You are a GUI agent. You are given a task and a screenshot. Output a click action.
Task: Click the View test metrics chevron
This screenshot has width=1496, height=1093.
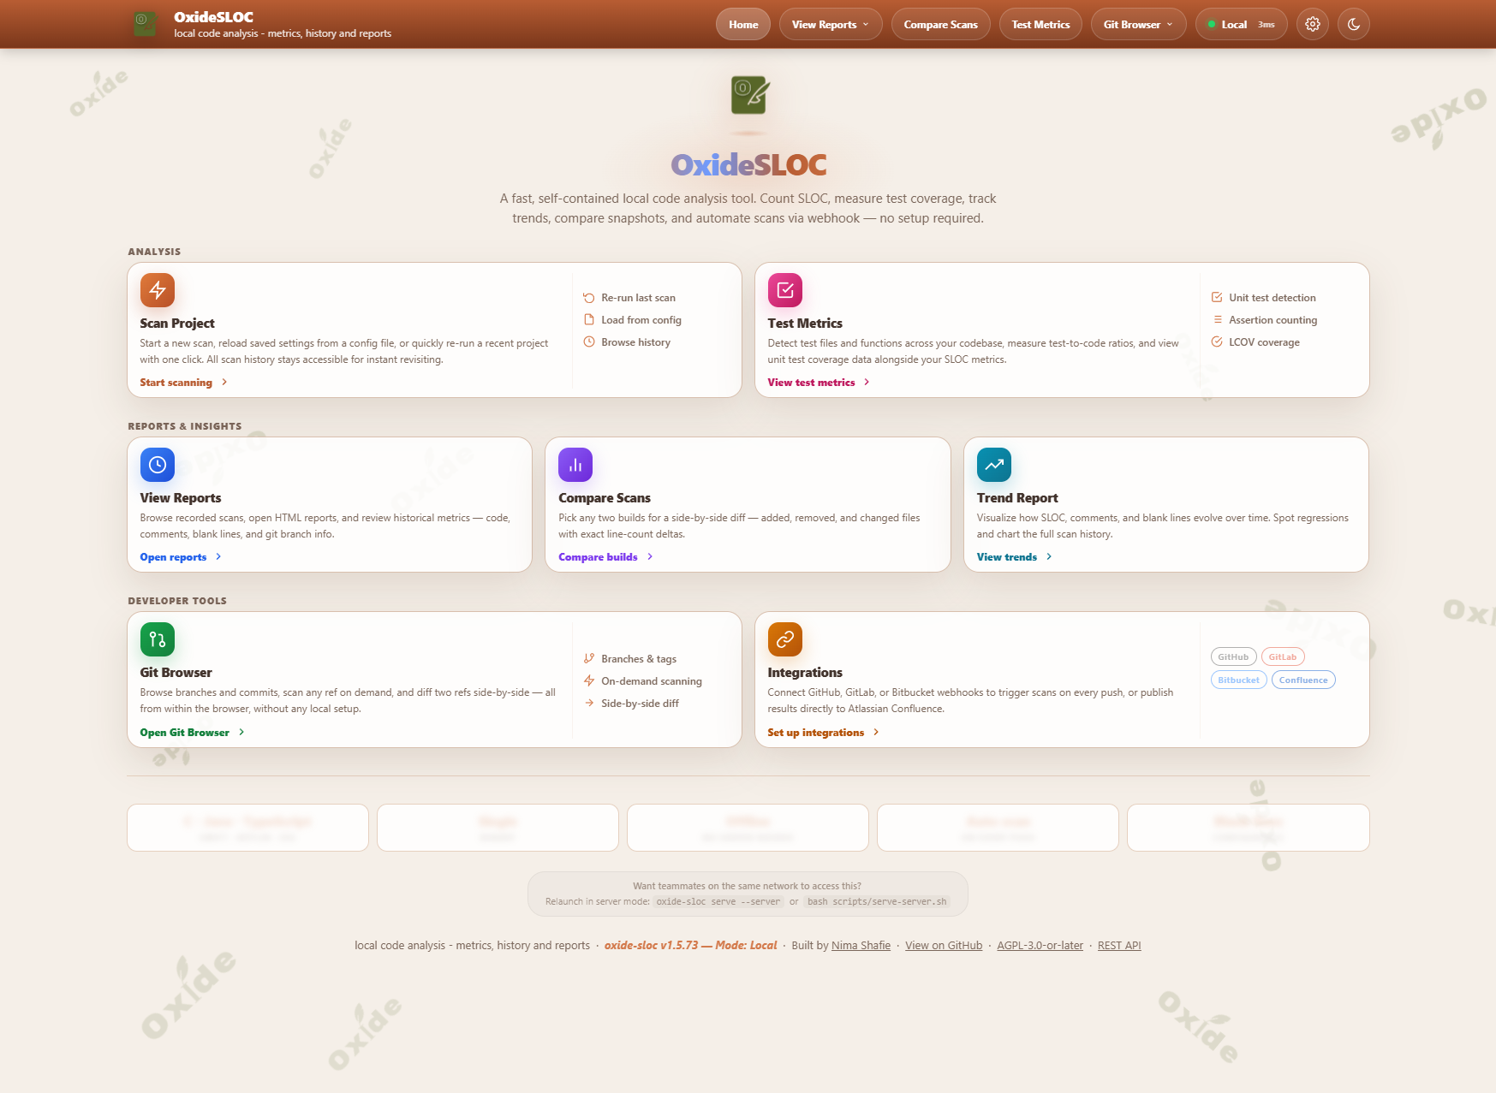pos(867,382)
